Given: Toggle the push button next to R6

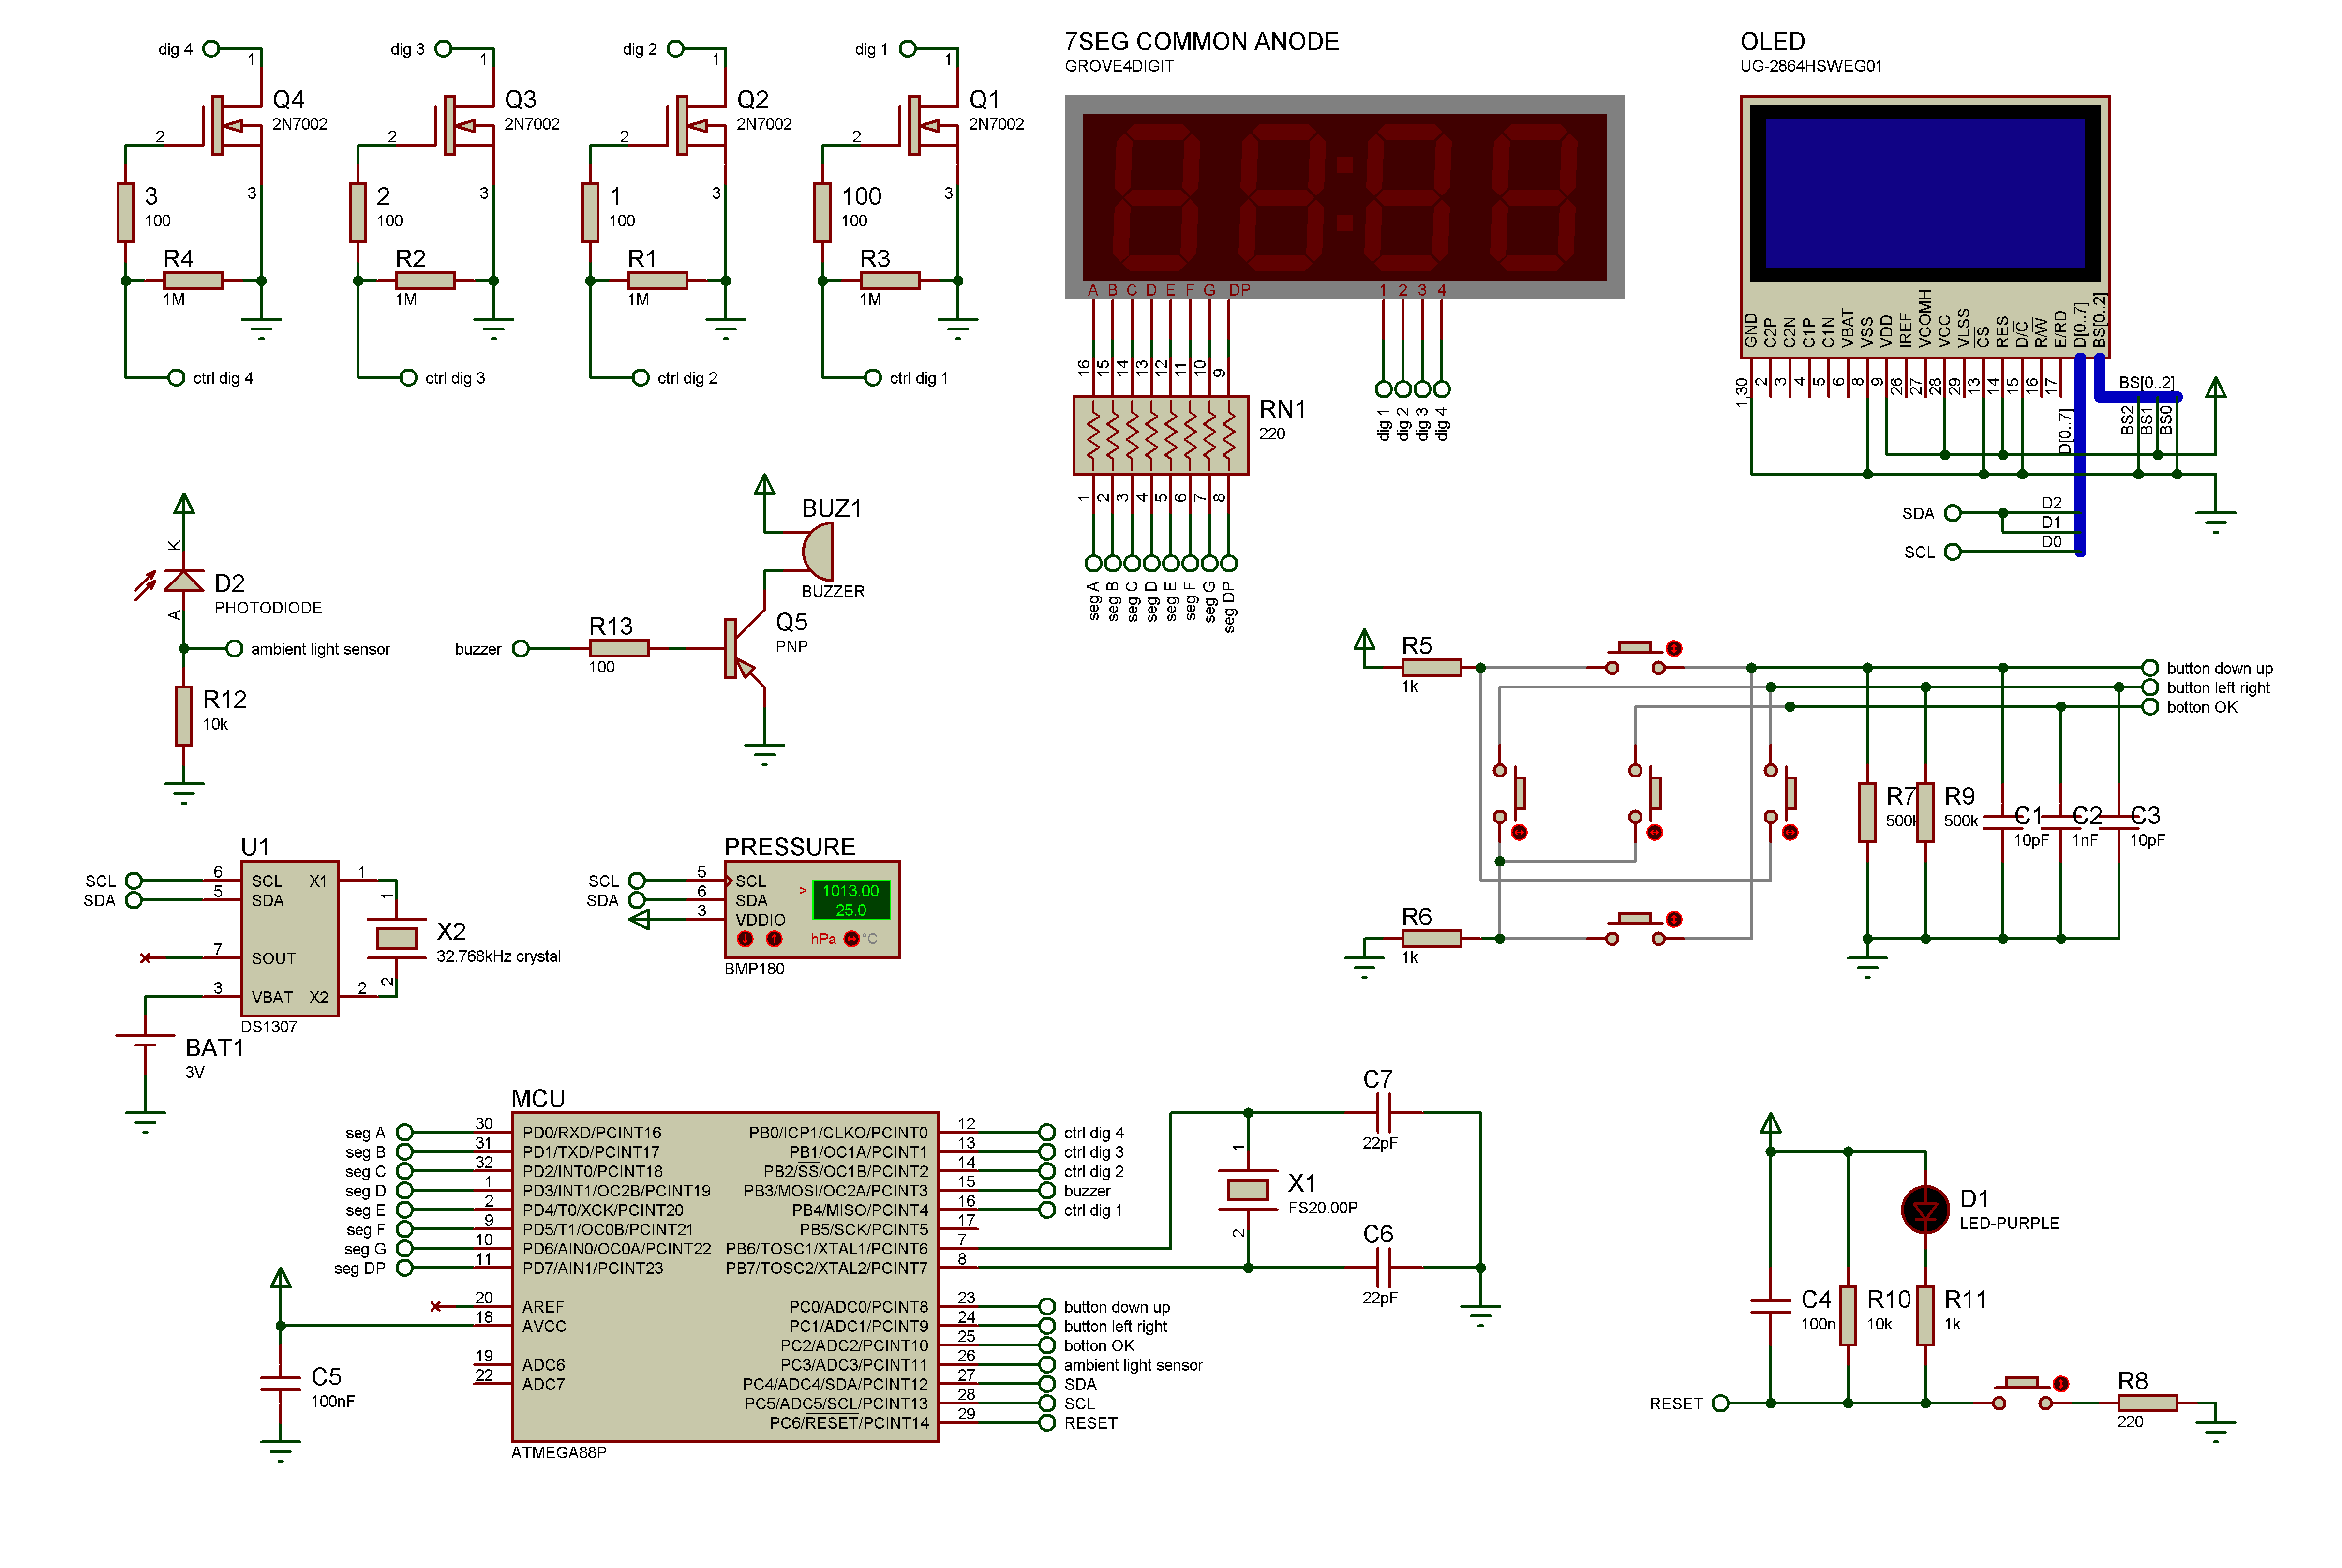Looking at the screenshot, I should coord(1635,930).
